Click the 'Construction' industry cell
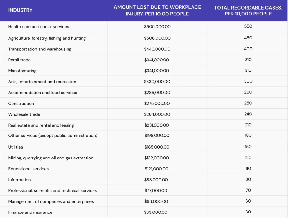 pyautogui.click(x=21, y=104)
